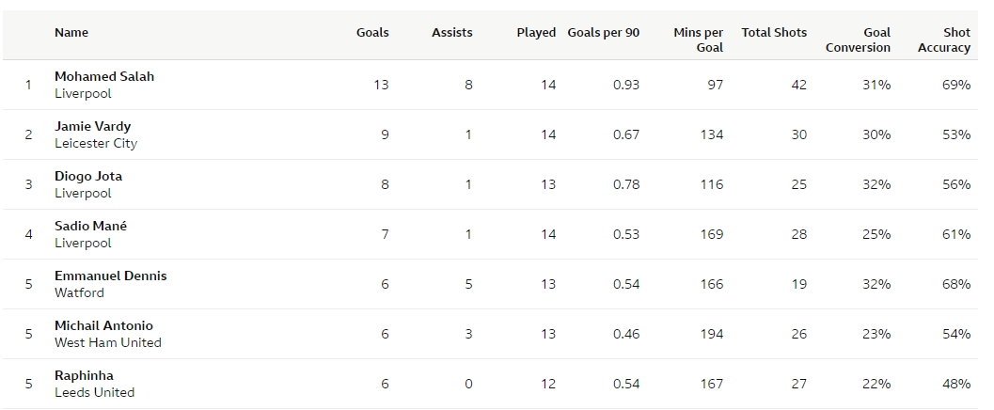Viewport: 994px width, 410px height.
Task: Click Leeds United team label
Action: tap(94, 392)
